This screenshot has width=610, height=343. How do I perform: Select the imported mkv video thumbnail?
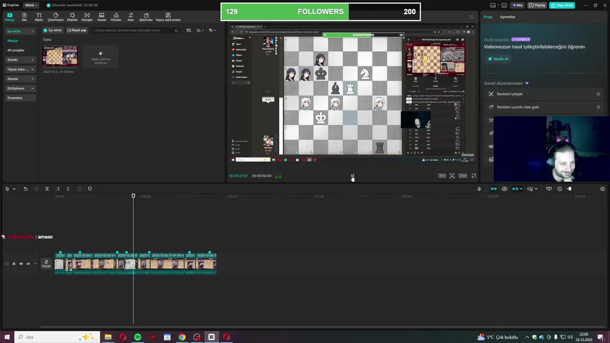(60, 57)
